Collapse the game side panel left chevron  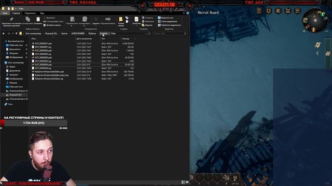317,53
